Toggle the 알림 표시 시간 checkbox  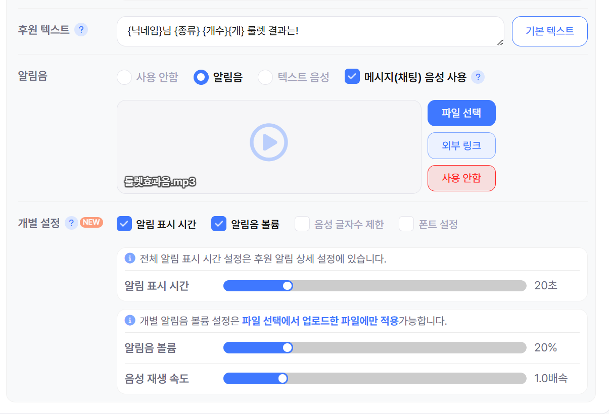(124, 224)
